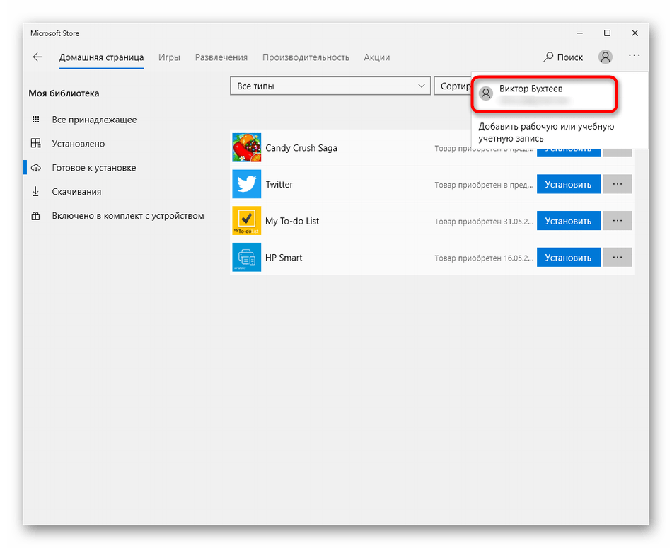Click the HP Smart app icon

[x=246, y=258]
